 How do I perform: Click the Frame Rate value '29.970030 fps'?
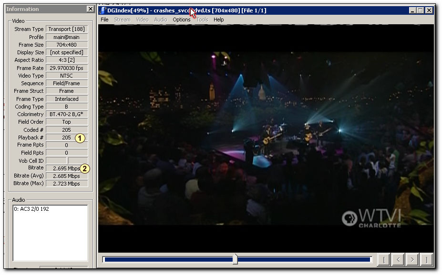point(67,68)
